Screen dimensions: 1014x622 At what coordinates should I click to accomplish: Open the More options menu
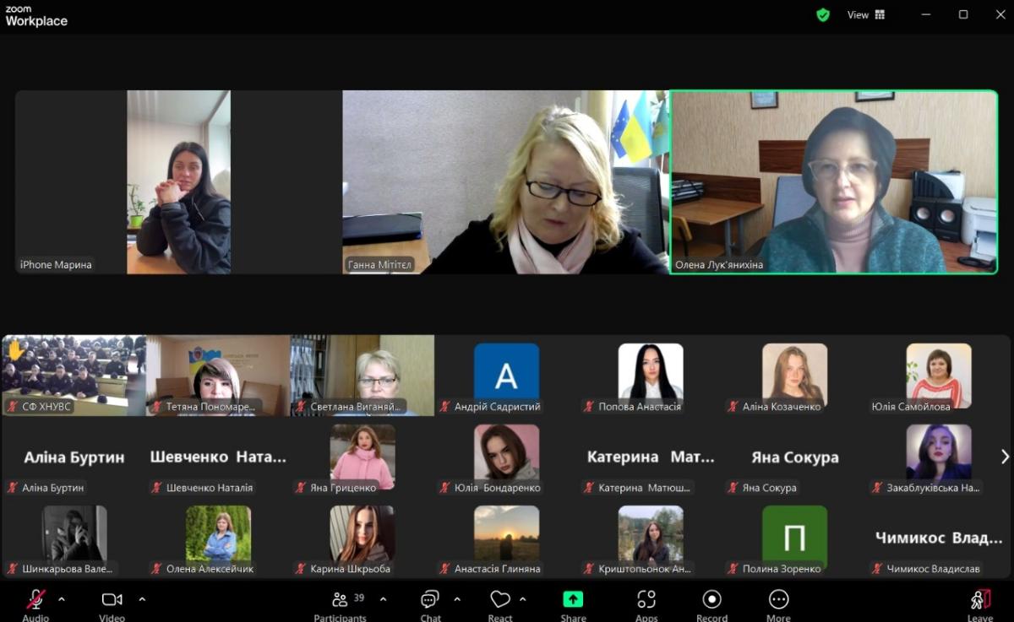[779, 605]
